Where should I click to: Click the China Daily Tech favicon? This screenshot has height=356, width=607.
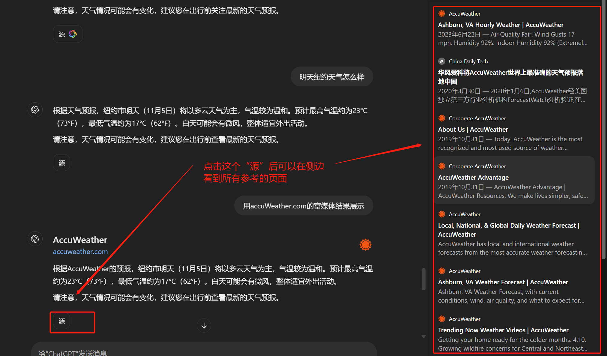point(442,61)
